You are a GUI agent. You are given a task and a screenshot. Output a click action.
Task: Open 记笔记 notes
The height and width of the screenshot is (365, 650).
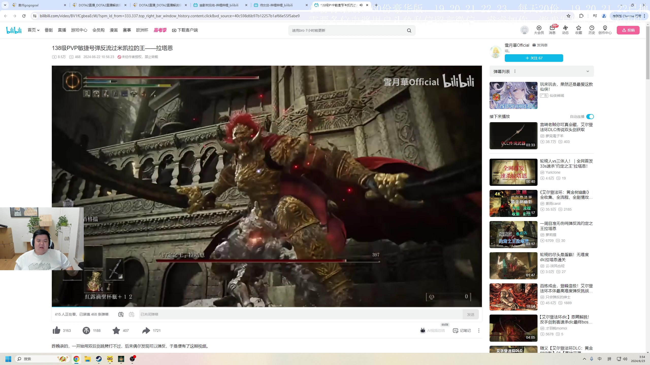coord(462,330)
